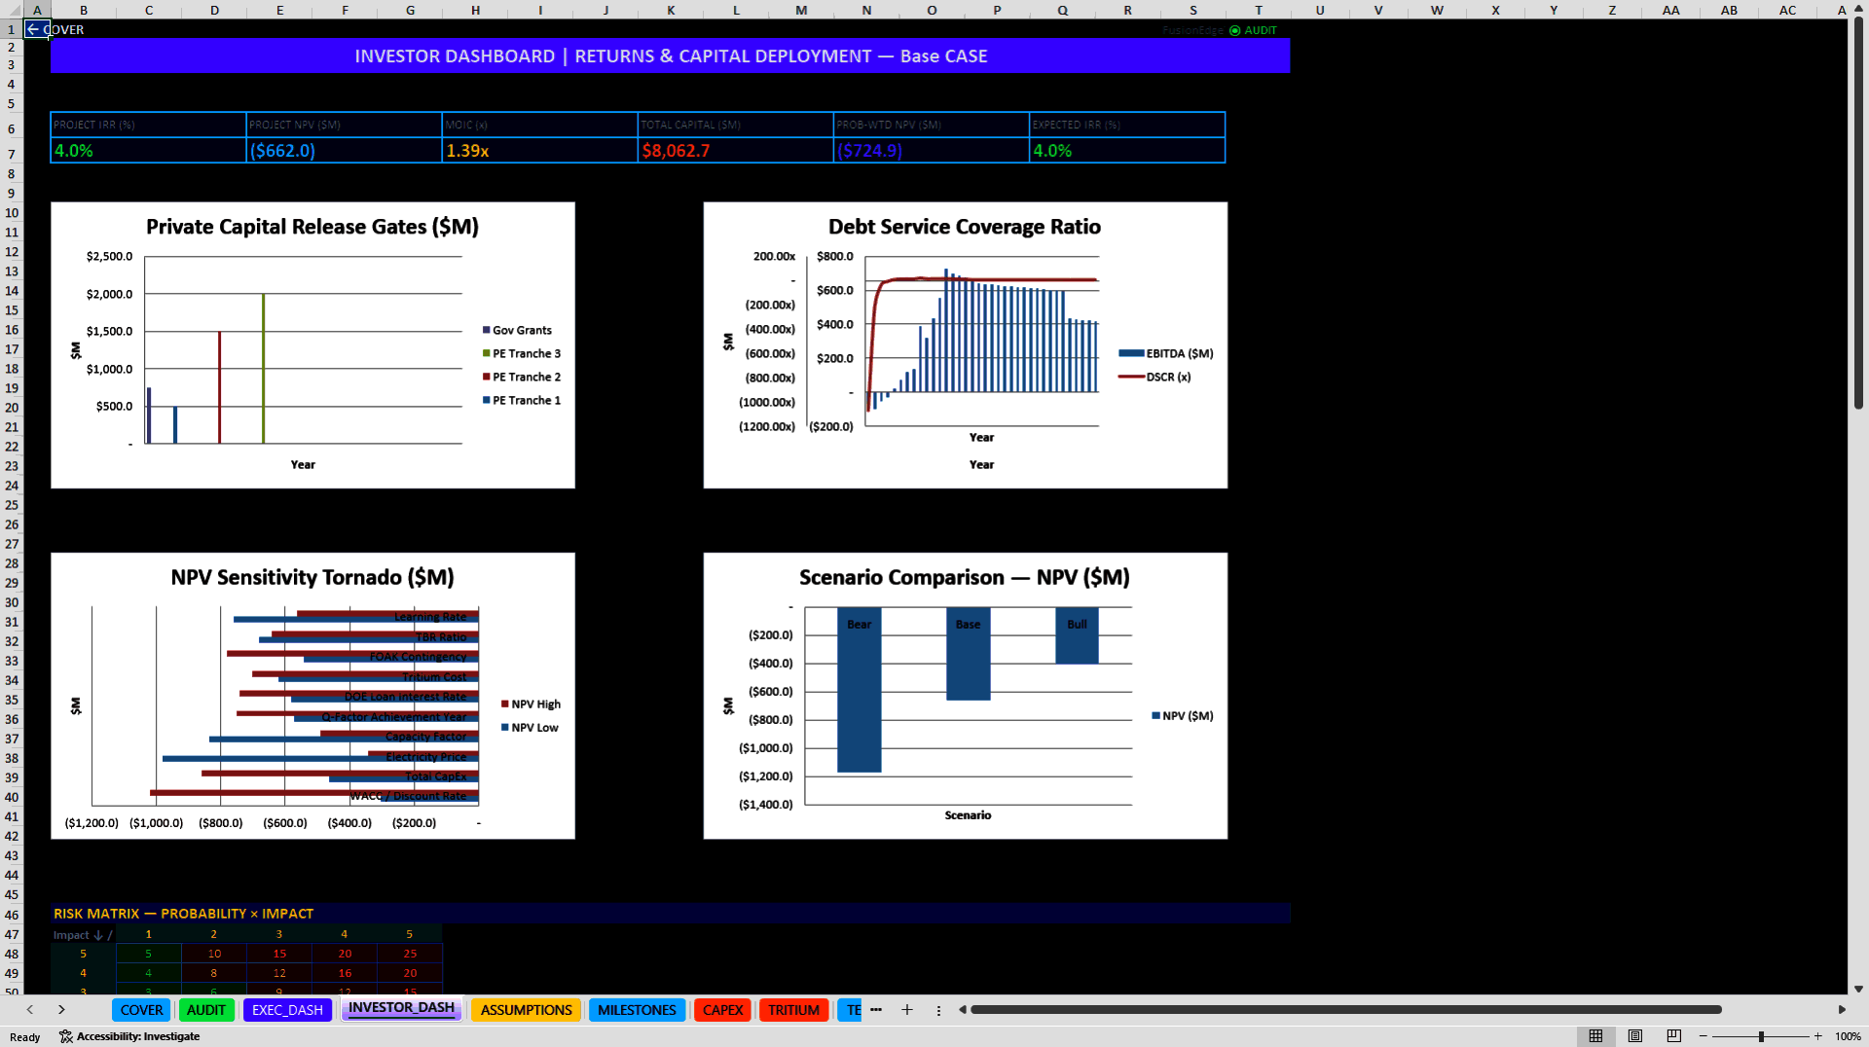The width and height of the screenshot is (1869, 1047).
Task: Select column K header
Action: click(671, 10)
